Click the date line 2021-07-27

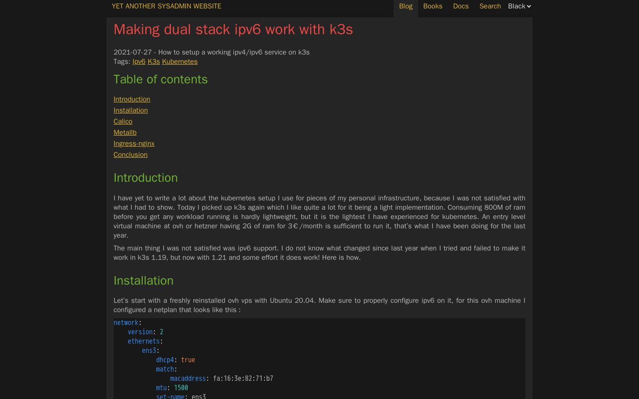[x=212, y=52]
